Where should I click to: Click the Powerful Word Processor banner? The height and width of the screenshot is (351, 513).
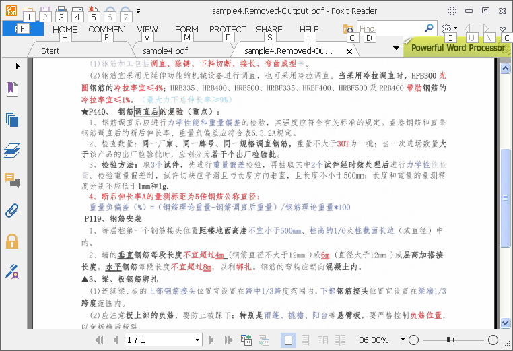[x=458, y=48]
